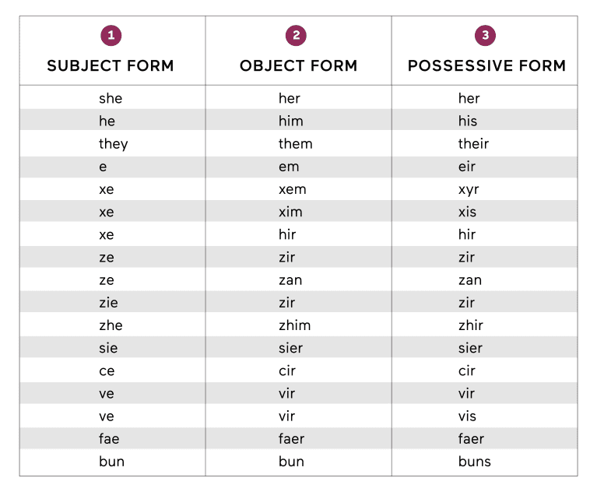Select the possessive pronoun "sier"
597x492 pixels.
(470, 348)
